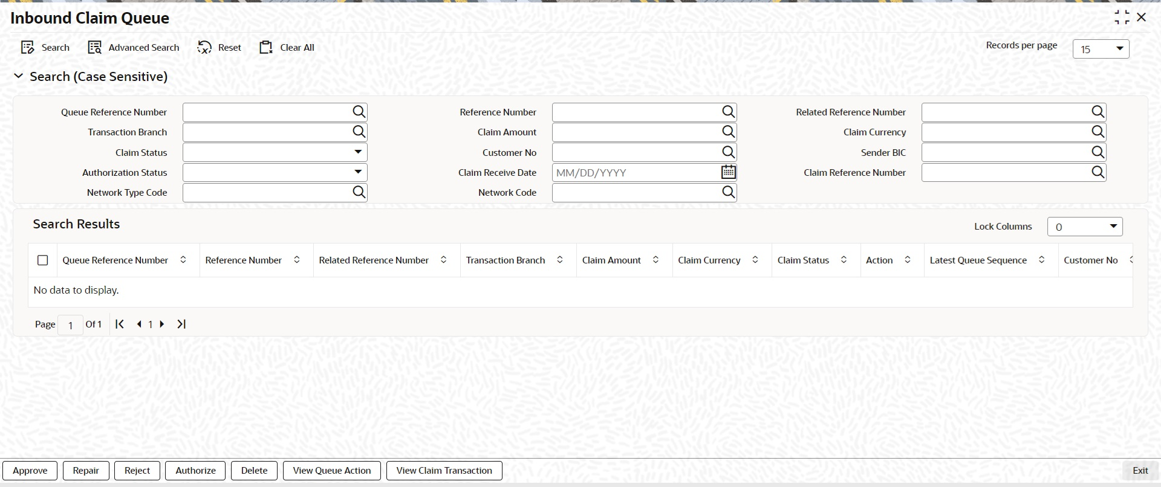This screenshot has height=487, width=1161.
Task: Sort results by Claim Status column
Action: coord(844,260)
